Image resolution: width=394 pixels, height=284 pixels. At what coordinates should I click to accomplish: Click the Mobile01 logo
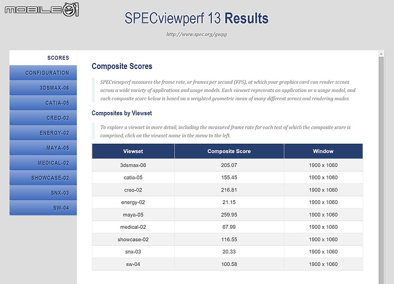42,9
